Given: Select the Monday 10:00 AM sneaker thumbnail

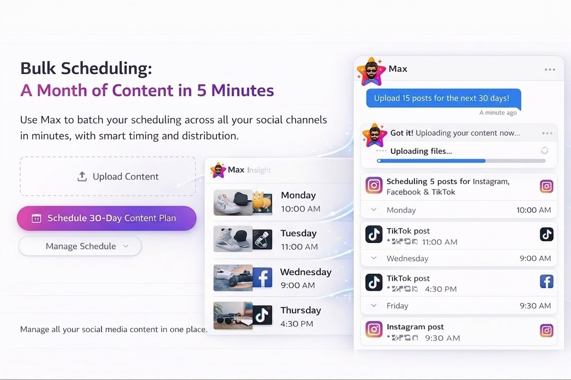Looking at the screenshot, I should point(233,202).
